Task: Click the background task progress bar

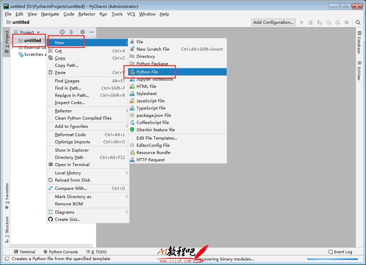Action: pos(332,259)
